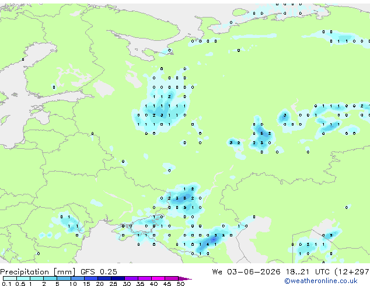This screenshot has width=370, height=286.
Task: Select legend label "50"
Action: [180, 284]
